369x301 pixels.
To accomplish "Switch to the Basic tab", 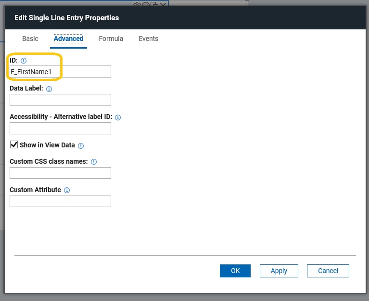I will tap(30, 39).
